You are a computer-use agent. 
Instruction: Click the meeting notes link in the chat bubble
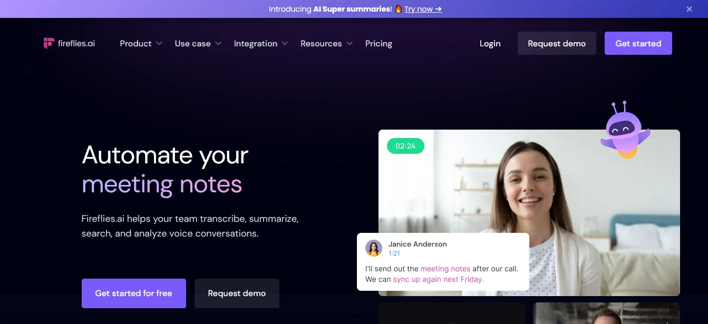[445, 269]
